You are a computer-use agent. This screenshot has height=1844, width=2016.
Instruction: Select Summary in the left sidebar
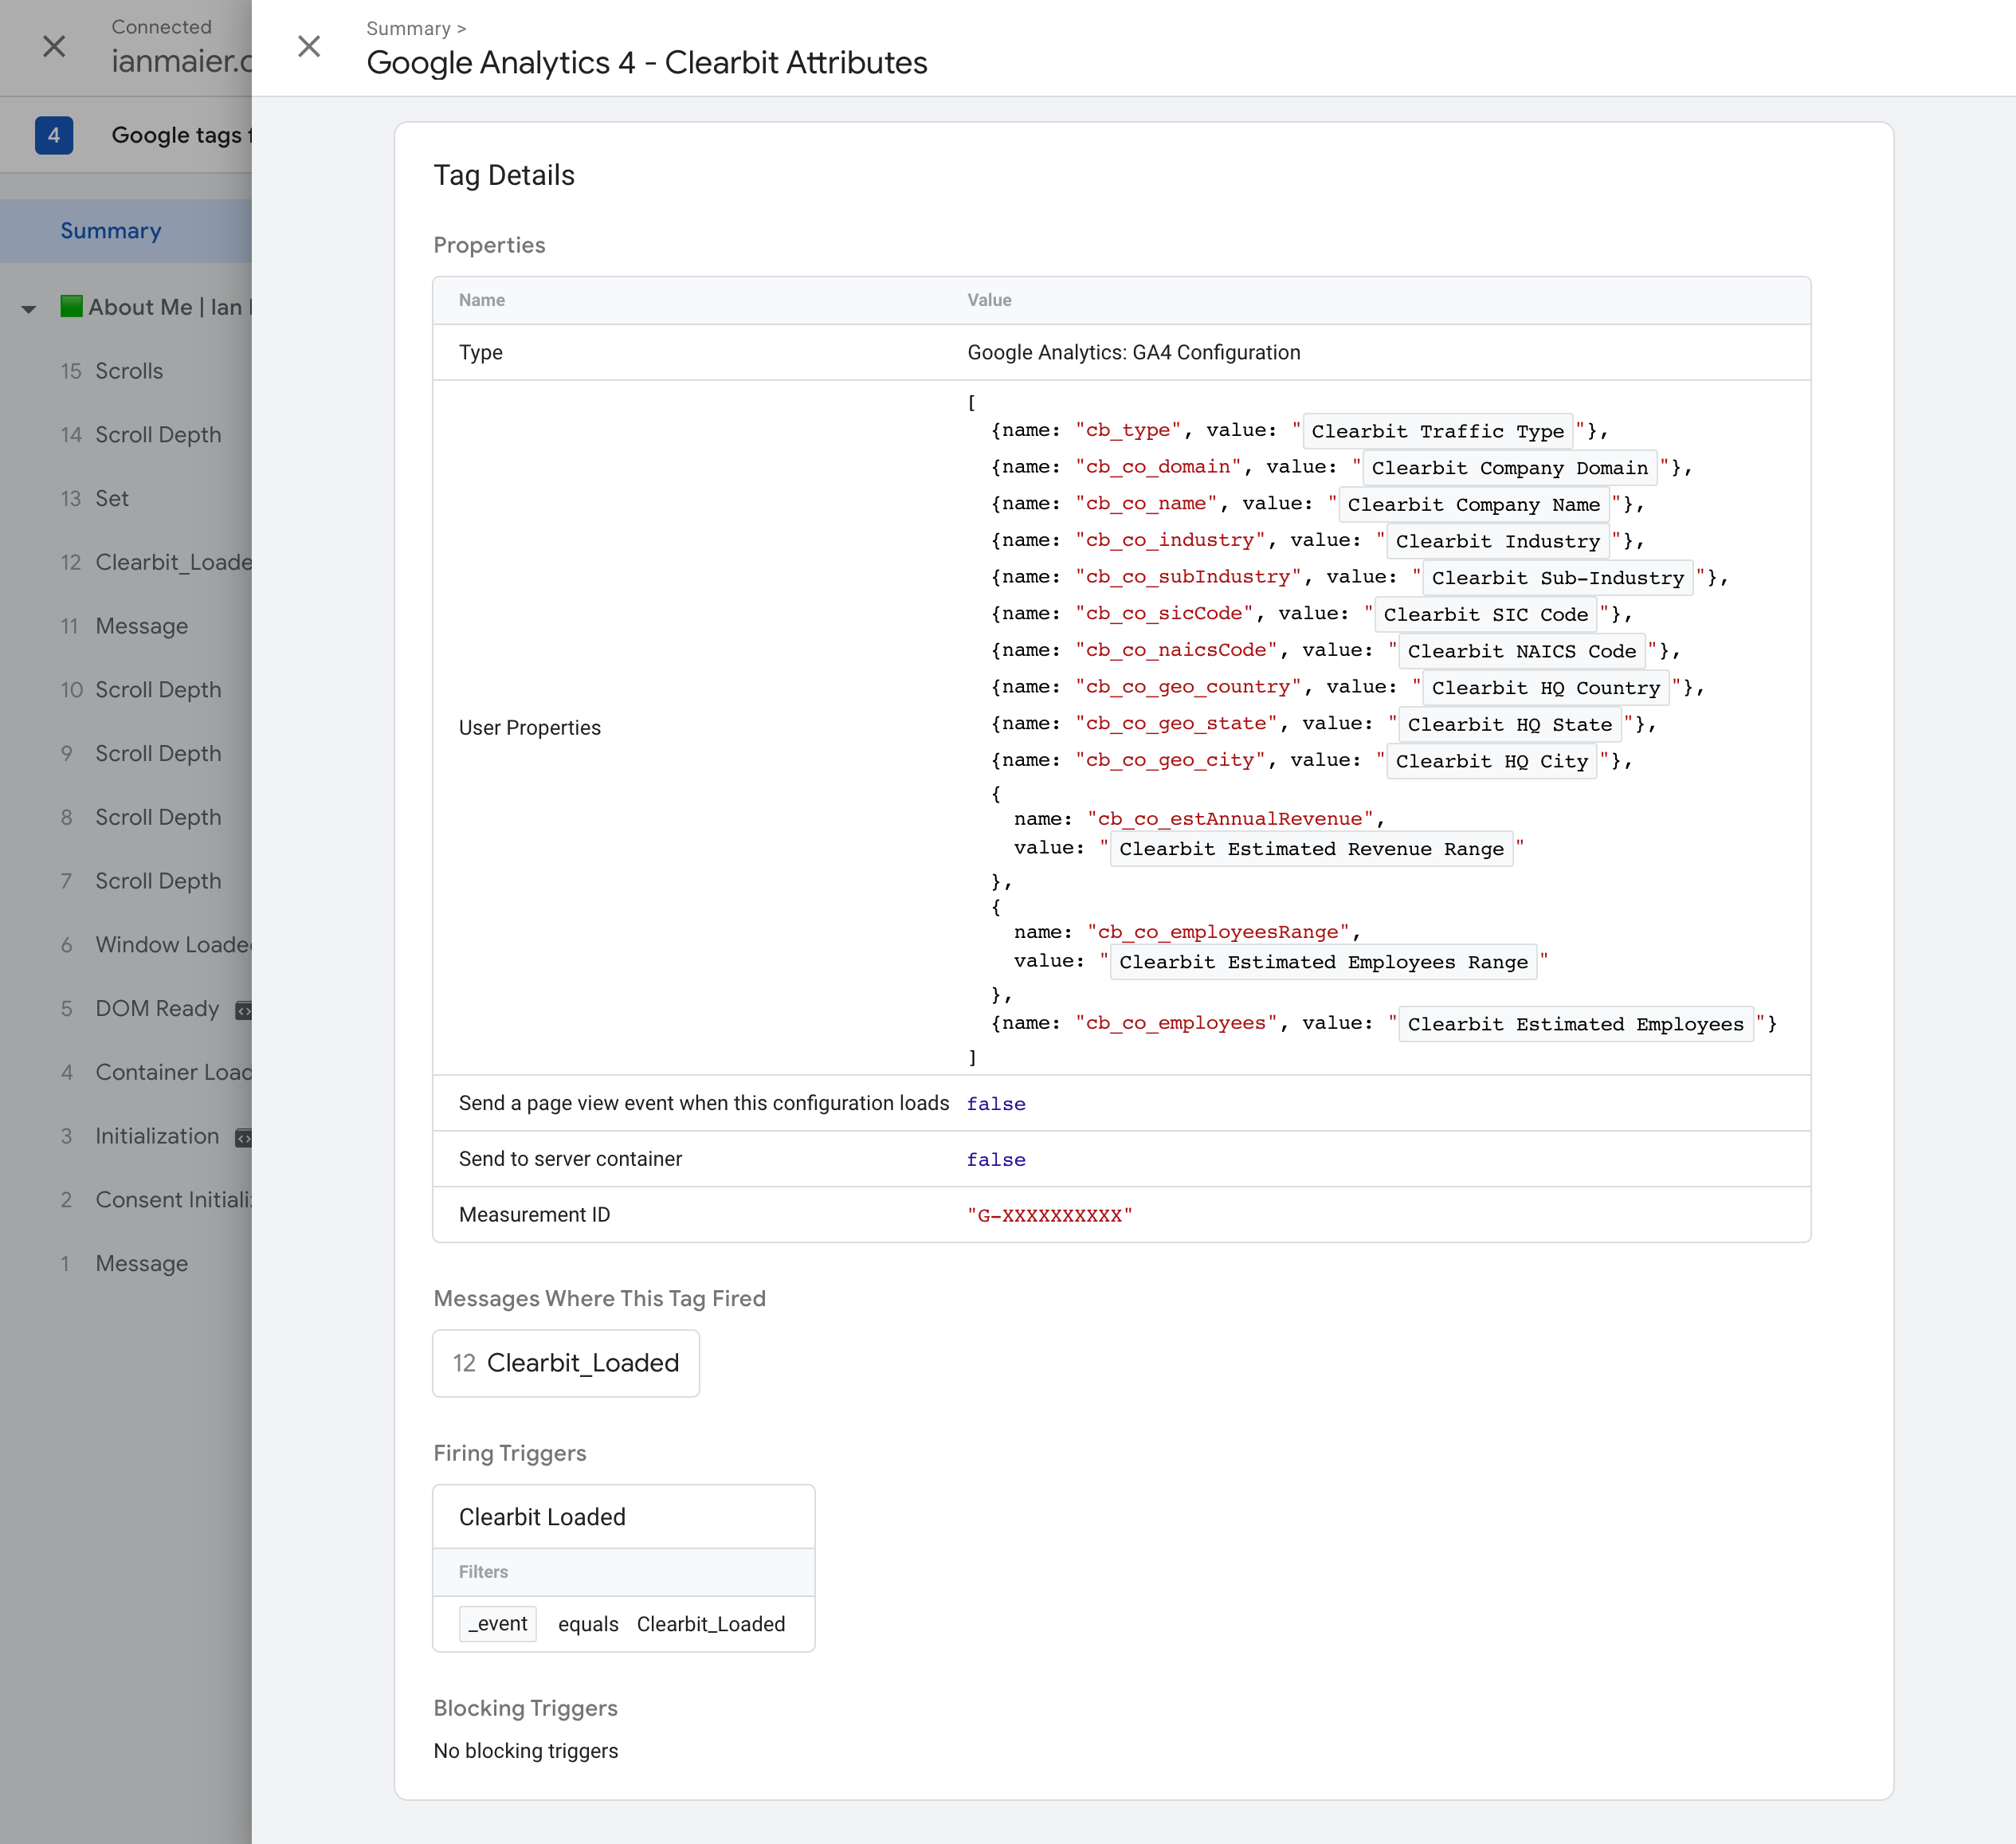click(x=126, y=231)
